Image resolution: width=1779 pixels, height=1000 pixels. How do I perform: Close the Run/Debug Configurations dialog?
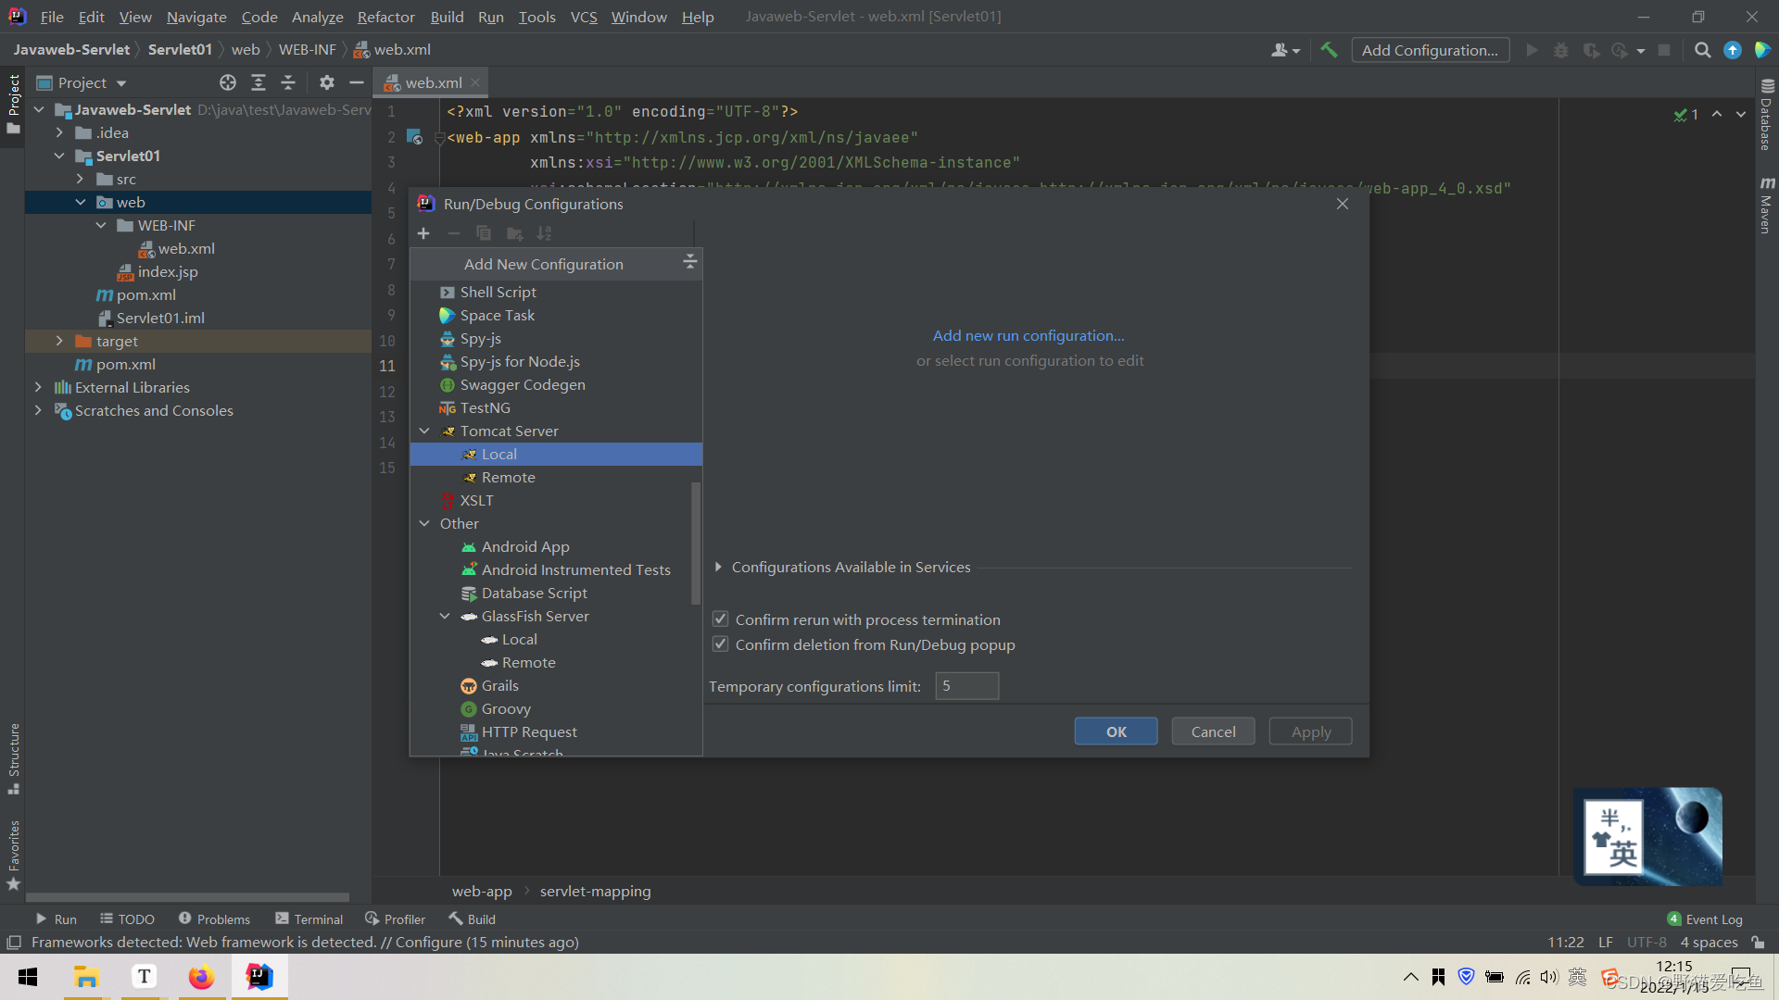[x=1342, y=204]
